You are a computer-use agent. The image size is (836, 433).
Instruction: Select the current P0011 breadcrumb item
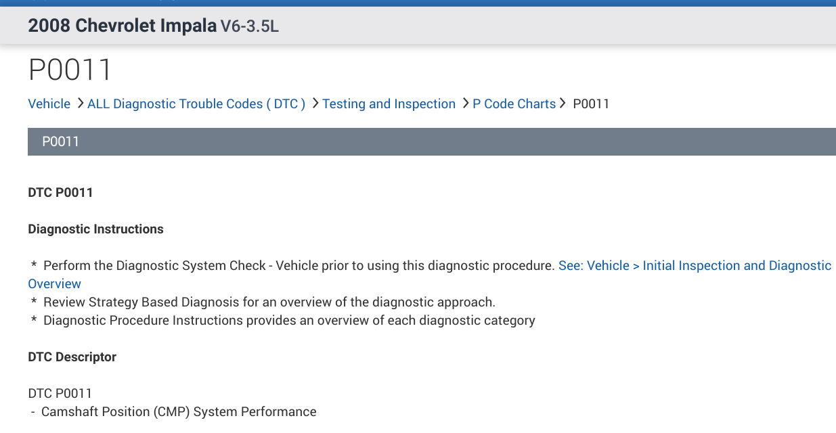591,104
